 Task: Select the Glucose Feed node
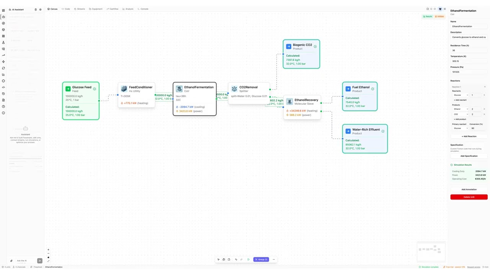81,101
